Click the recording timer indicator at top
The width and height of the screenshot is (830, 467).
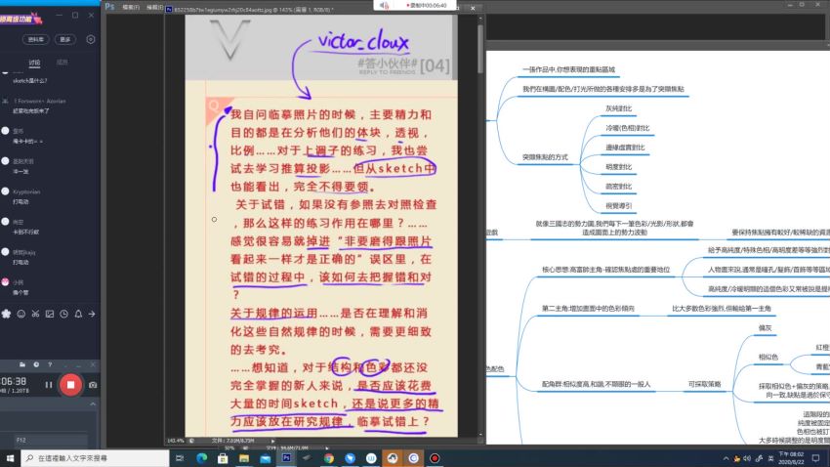coord(427,5)
